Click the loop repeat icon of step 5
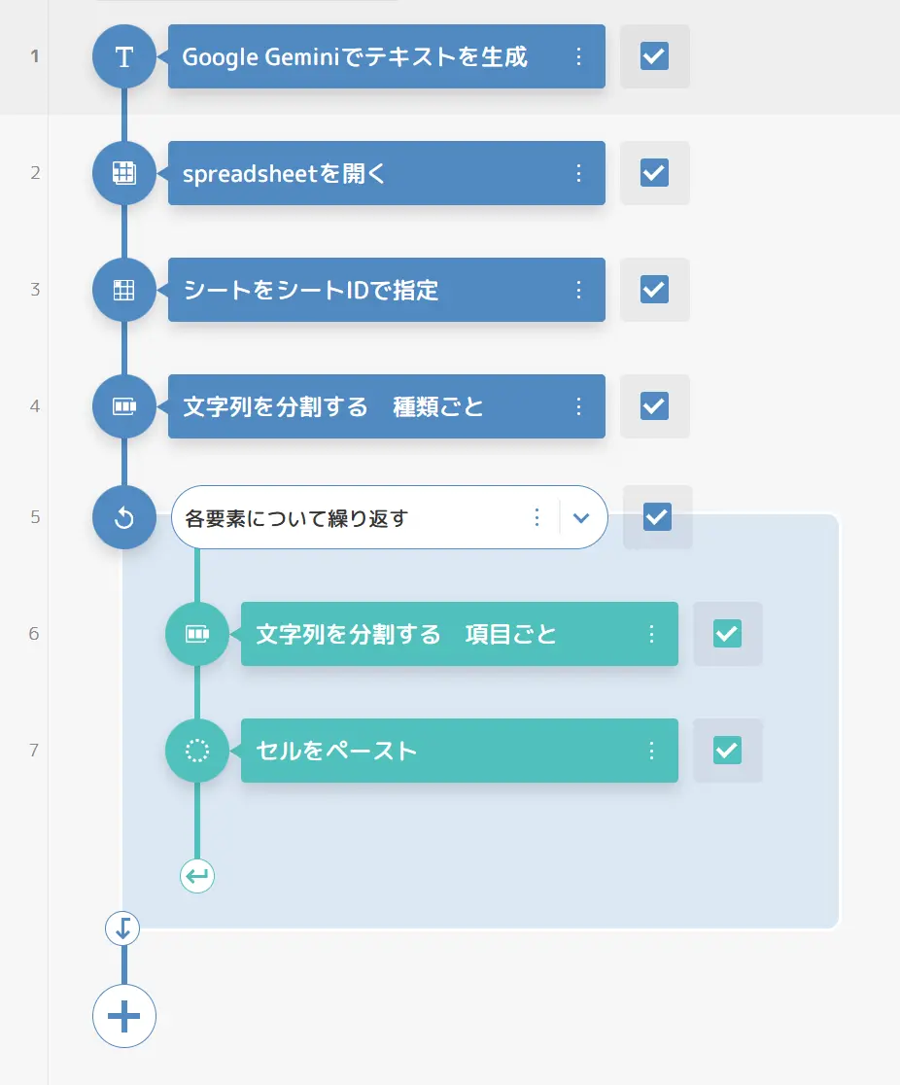900x1085 pixels. (x=124, y=517)
